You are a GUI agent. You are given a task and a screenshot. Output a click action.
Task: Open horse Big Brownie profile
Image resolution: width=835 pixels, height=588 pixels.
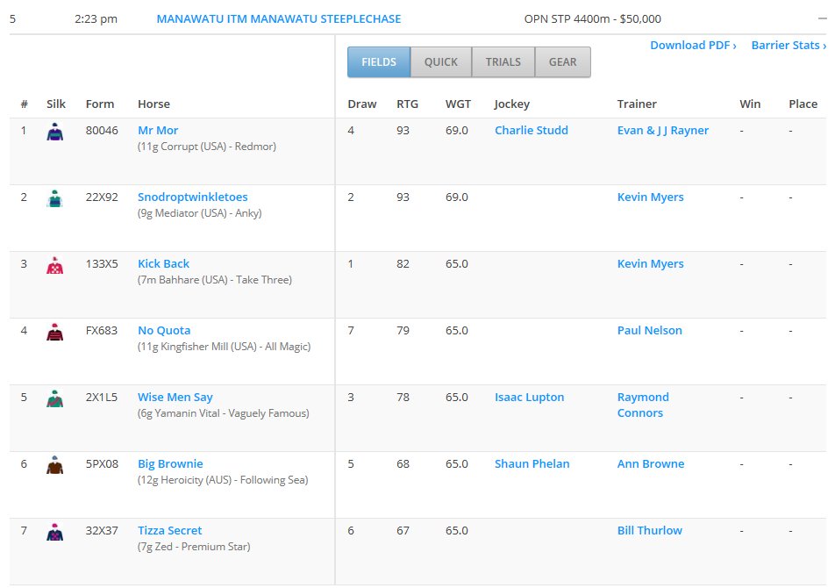coord(170,464)
